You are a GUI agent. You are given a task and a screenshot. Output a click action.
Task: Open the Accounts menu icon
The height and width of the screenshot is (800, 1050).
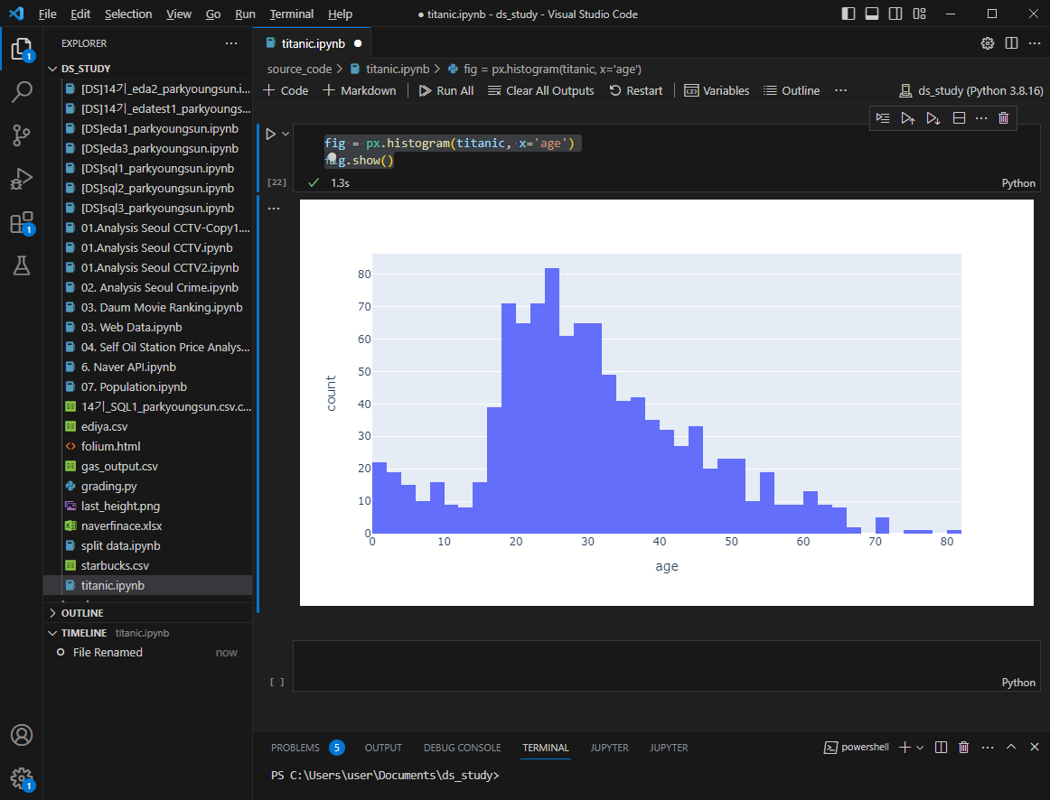(x=22, y=735)
